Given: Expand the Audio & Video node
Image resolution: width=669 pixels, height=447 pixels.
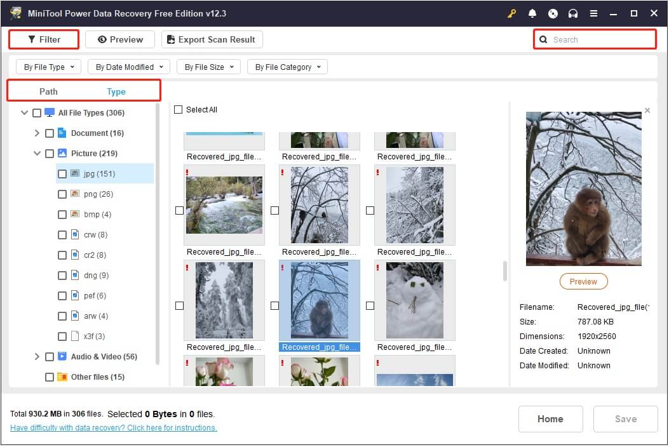Looking at the screenshot, I should pos(37,357).
